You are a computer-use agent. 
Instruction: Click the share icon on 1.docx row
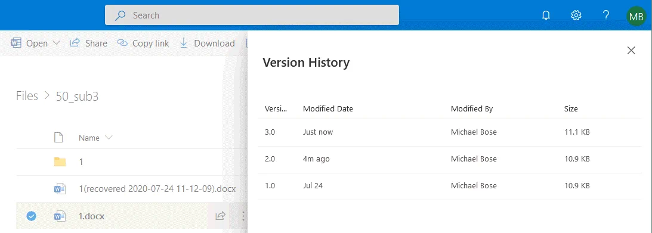[x=220, y=216]
